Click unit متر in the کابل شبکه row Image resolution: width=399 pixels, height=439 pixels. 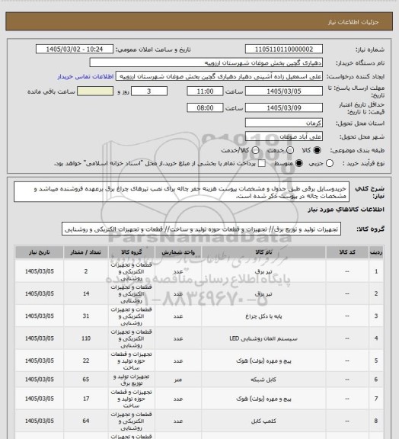point(178,380)
